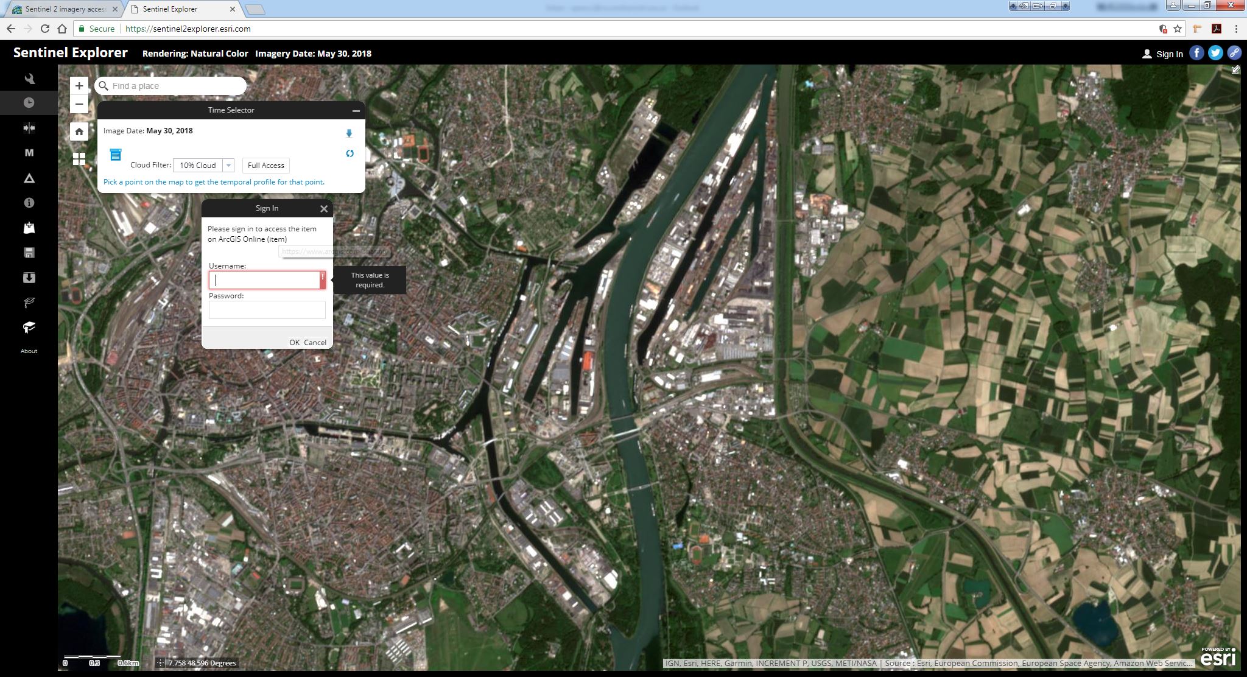The height and width of the screenshot is (677, 1247).
Task: Click the M mask tool icon
Action: pos(29,153)
